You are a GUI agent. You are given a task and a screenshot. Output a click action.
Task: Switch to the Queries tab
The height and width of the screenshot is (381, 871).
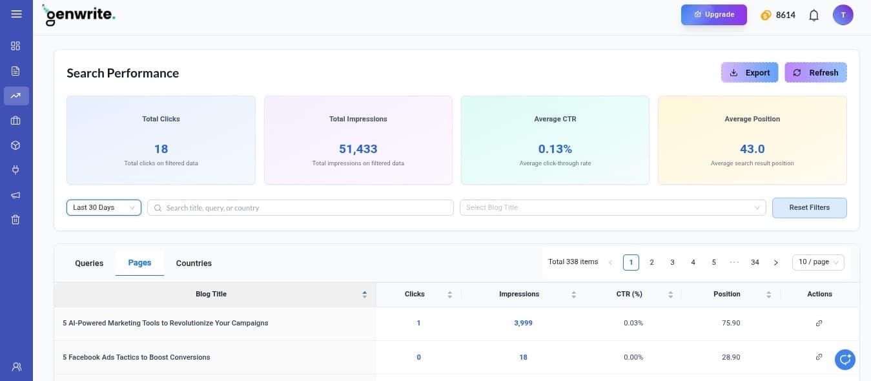click(89, 263)
